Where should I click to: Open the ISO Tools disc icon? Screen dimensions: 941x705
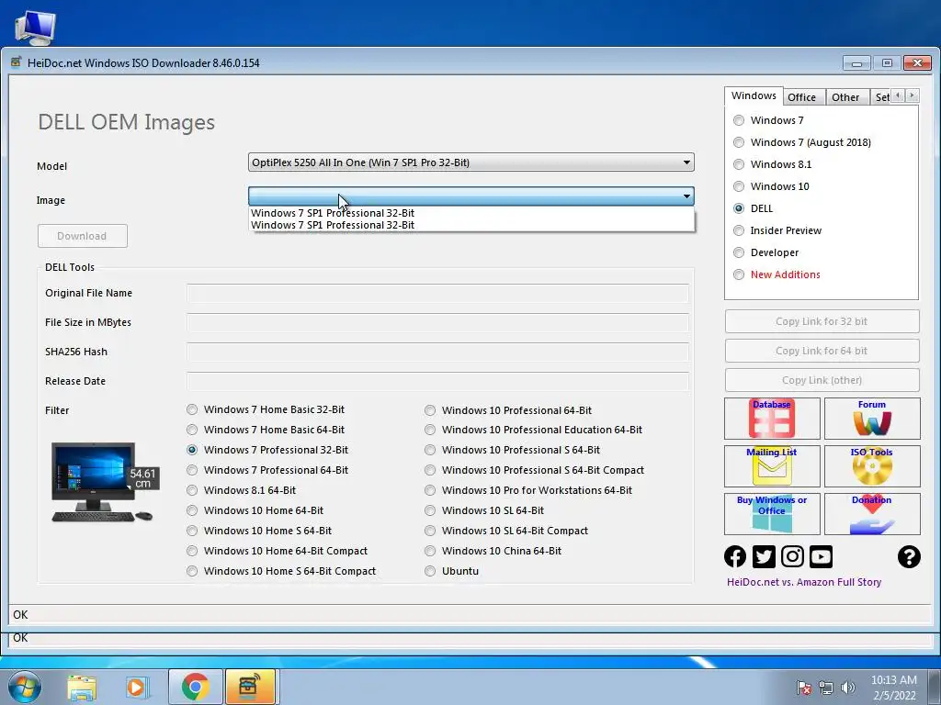(872, 465)
